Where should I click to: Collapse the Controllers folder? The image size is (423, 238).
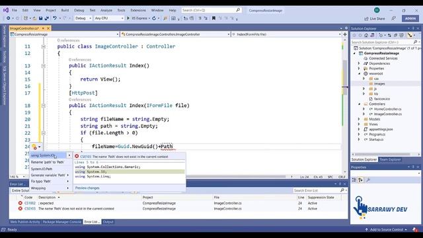359,104
